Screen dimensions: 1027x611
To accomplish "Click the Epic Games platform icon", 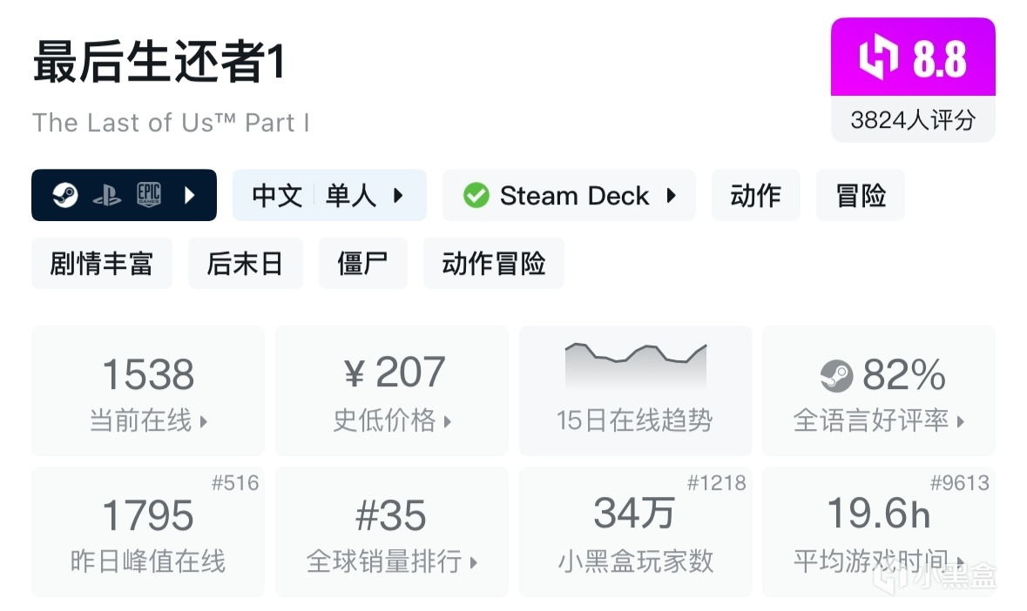I will [149, 195].
